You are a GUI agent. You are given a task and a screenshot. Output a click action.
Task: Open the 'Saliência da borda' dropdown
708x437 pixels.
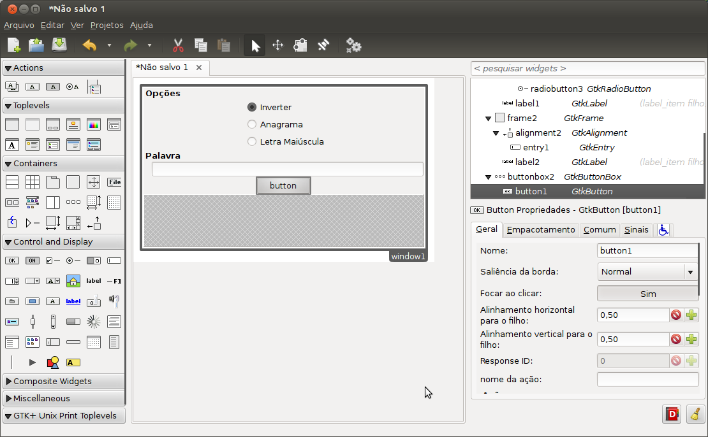(647, 271)
